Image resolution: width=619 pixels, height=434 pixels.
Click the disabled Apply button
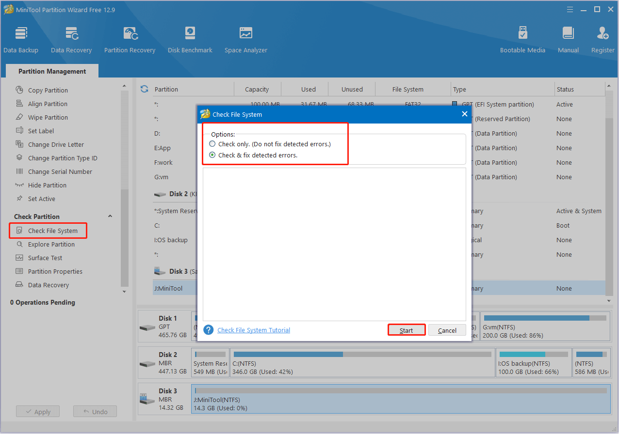pyautogui.click(x=38, y=412)
